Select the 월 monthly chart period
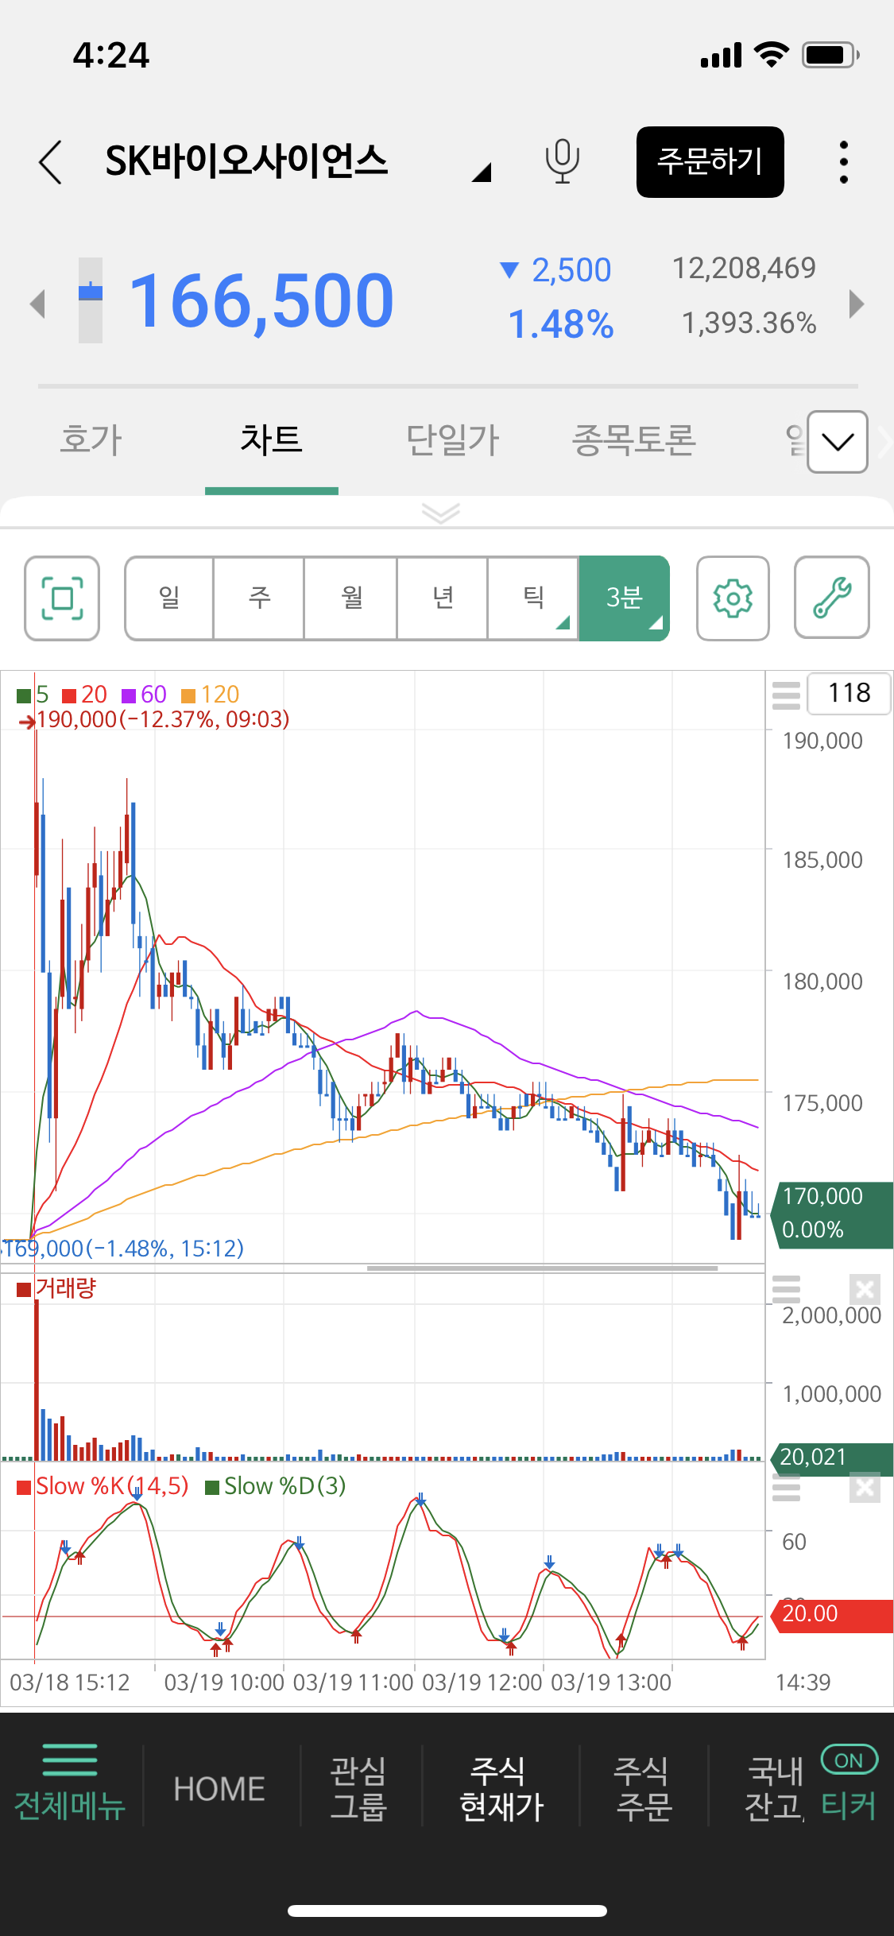894x1936 pixels. [351, 598]
